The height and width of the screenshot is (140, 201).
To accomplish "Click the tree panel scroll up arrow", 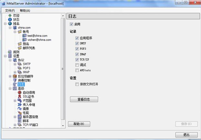I will [x=63, y=16].
